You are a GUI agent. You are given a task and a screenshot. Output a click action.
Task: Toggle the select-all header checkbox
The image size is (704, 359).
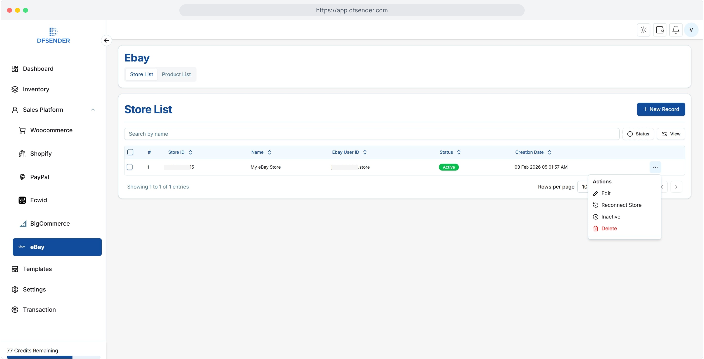[130, 152]
